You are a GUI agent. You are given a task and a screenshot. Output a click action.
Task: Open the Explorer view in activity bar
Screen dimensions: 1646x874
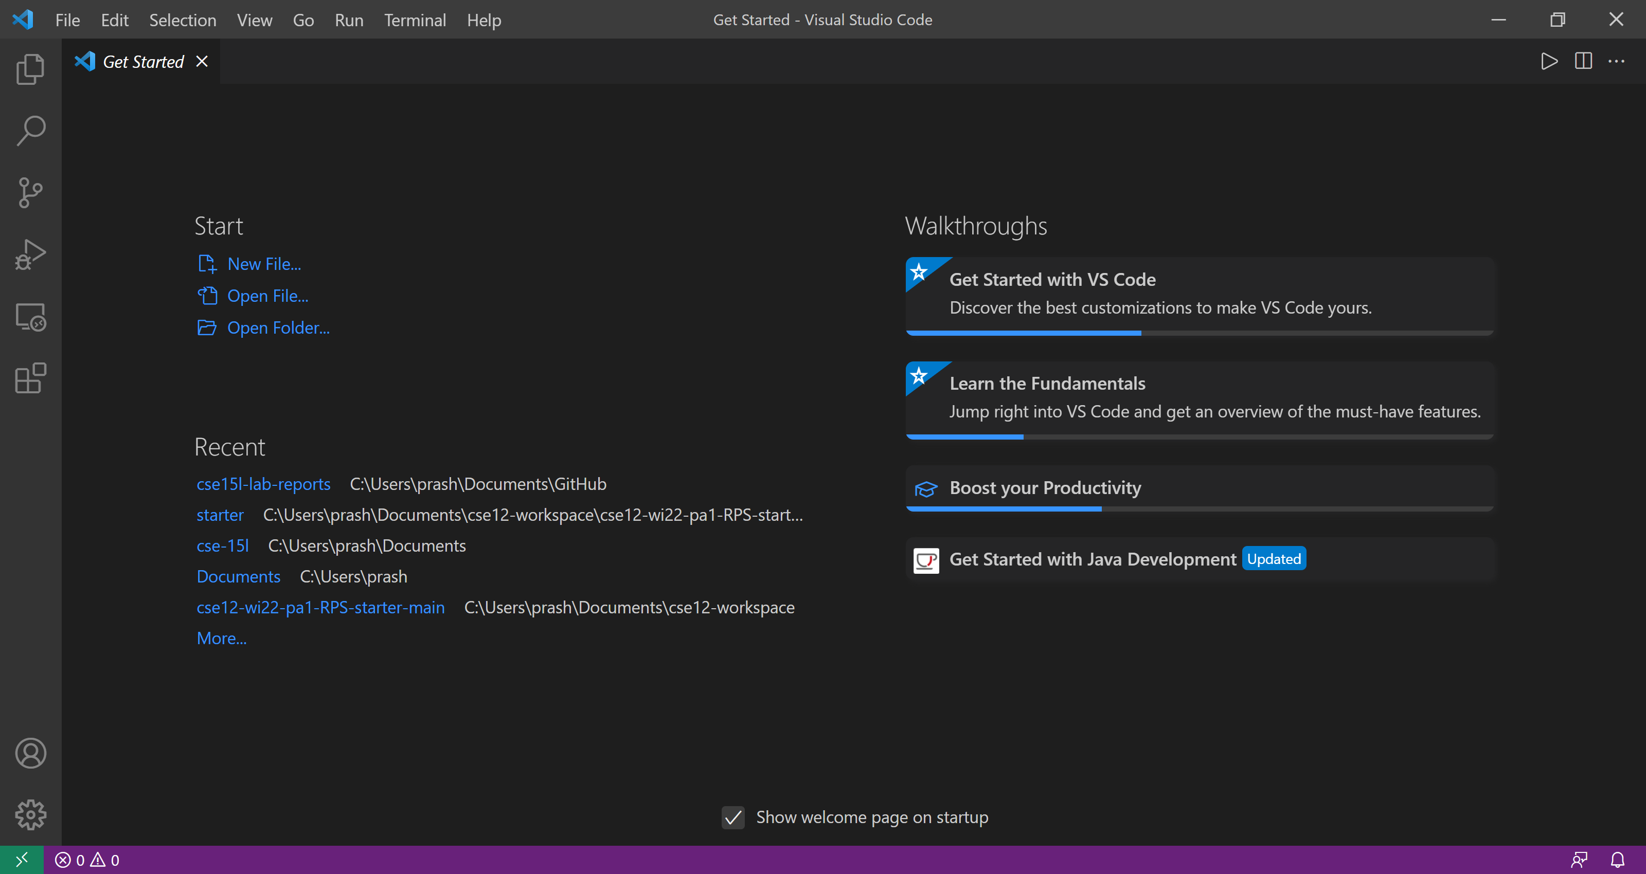tap(30, 68)
